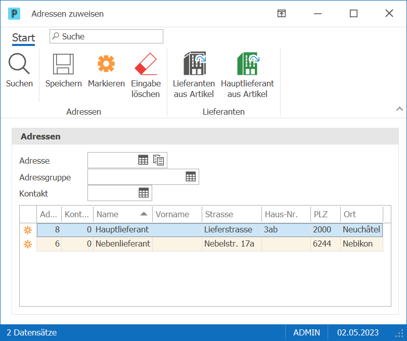Sort by the Kont... column header
Viewport: 407px width, 341px height.
point(77,215)
